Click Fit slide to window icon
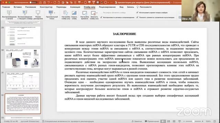 click(x=214, y=121)
